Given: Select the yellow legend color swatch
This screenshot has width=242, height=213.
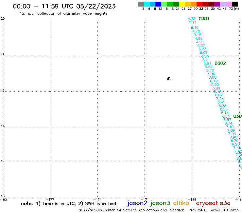Looking at the screenshot, I should click(182, 4).
